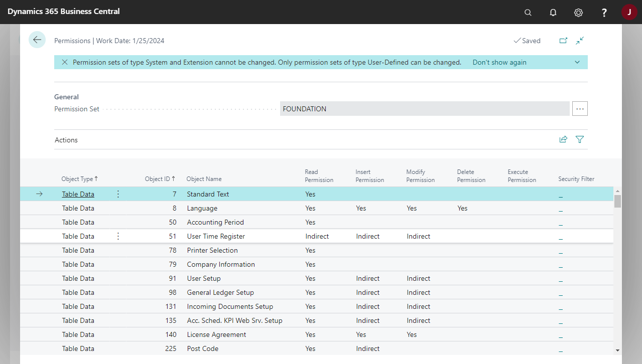Image resolution: width=642 pixels, height=364 pixels.
Task: Open the Permission Set lookup ellipsis
Action: [580, 108]
